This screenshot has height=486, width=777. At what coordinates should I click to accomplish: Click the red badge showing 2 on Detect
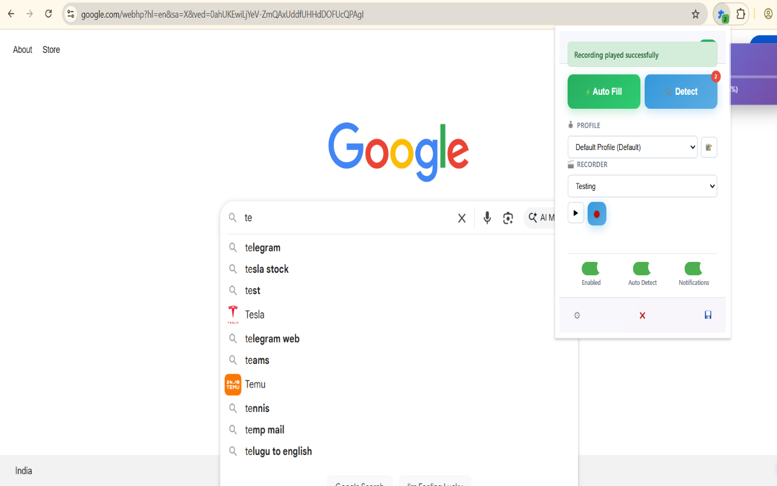point(716,77)
